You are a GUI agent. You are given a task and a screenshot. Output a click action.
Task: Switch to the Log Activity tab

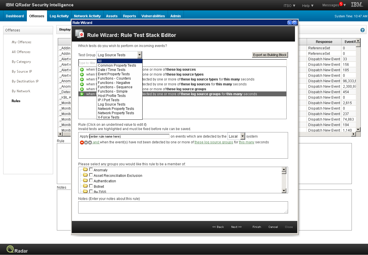coord(59,16)
